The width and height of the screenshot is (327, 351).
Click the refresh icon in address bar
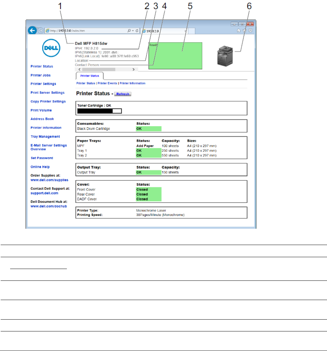click(x=137, y=31)
